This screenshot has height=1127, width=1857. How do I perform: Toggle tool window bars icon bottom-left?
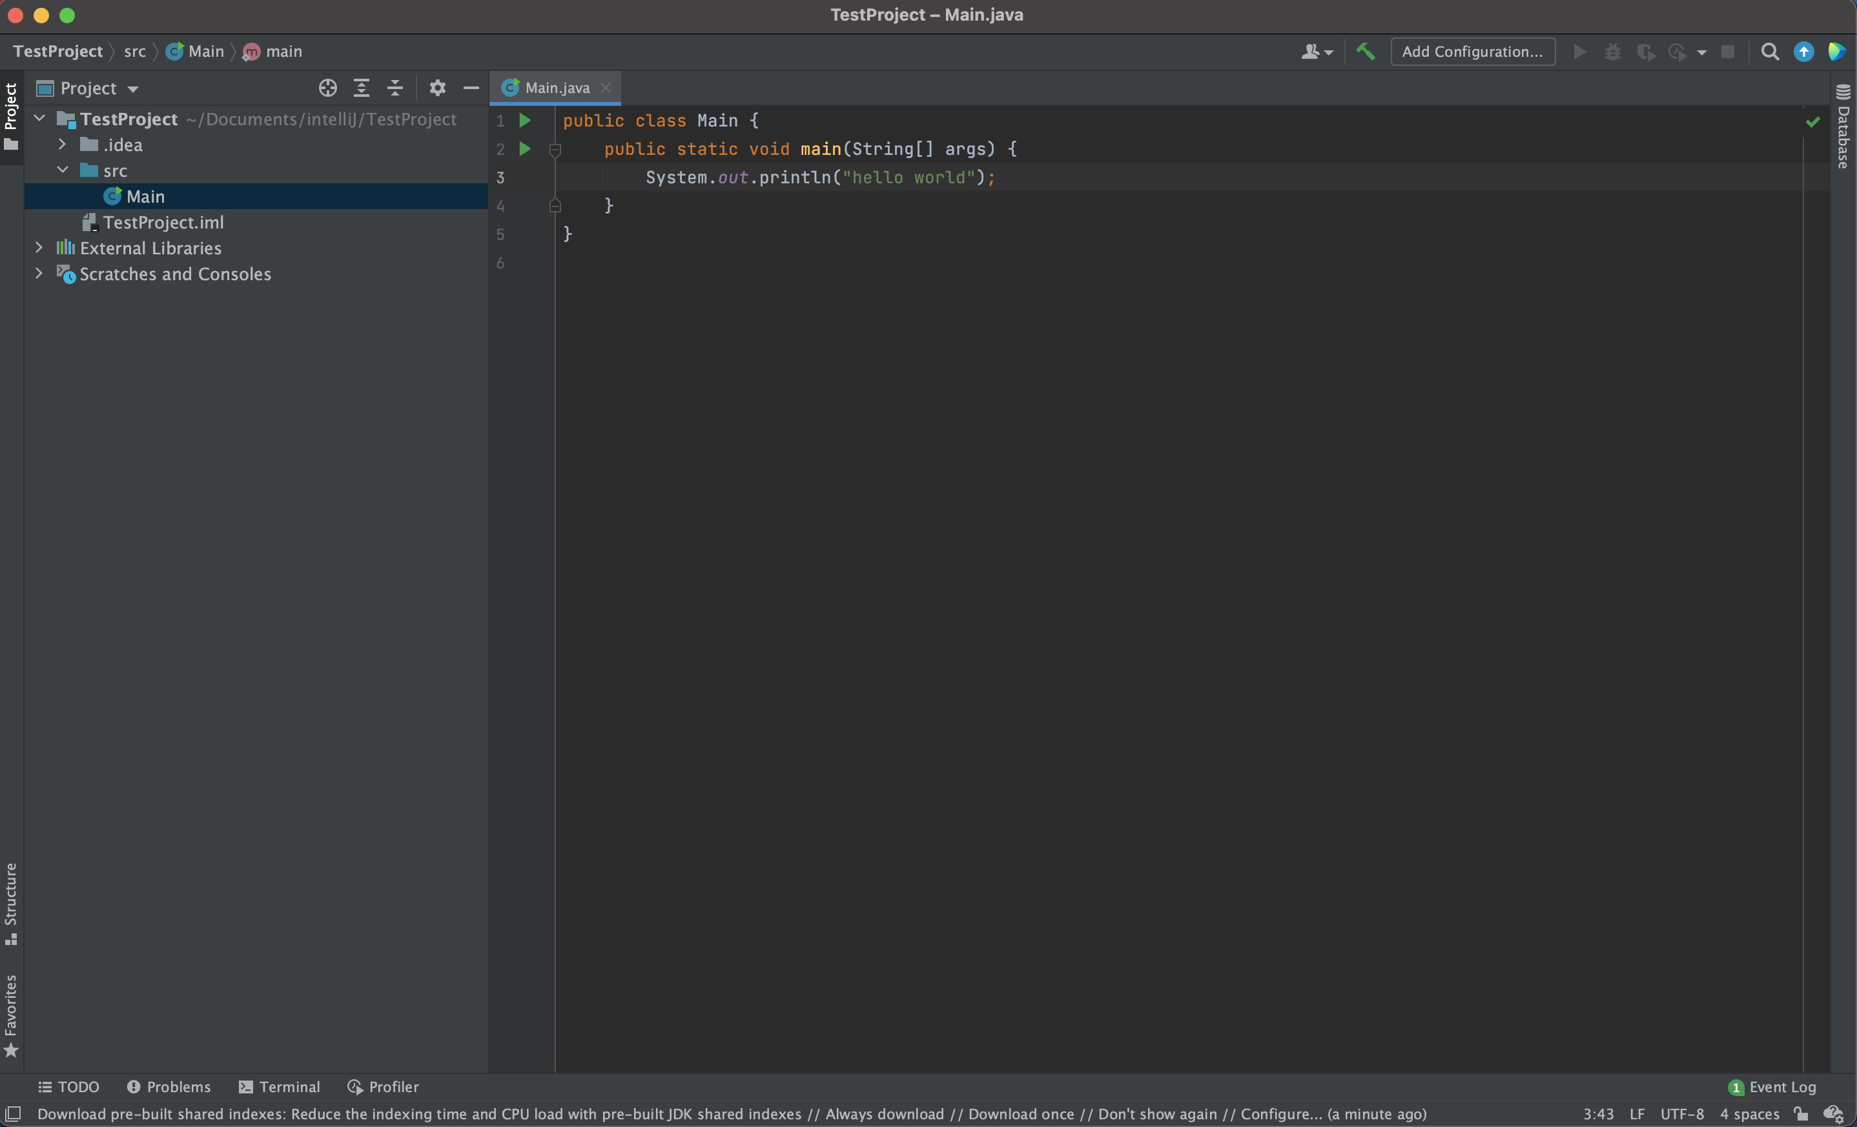[x=13, y=1113]
